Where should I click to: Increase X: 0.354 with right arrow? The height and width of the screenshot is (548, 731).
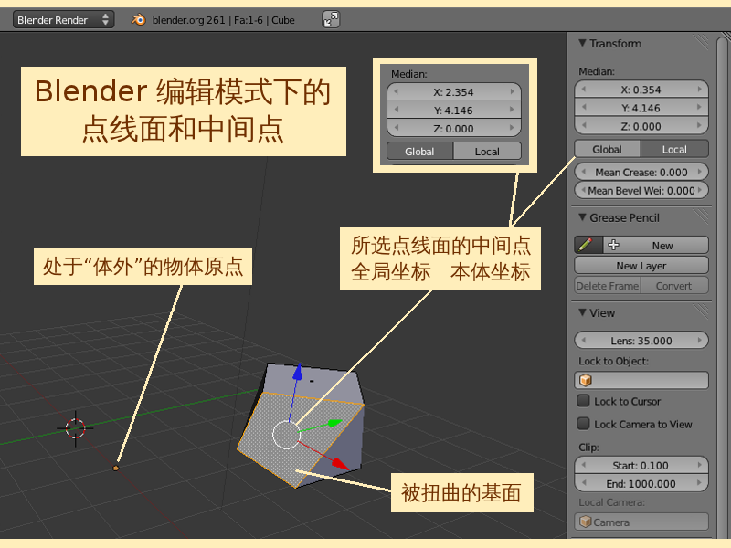tap(699, 89)
